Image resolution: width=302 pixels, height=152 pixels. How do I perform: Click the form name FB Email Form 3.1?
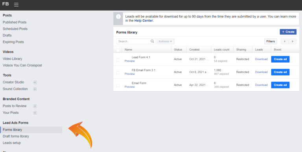144,70
